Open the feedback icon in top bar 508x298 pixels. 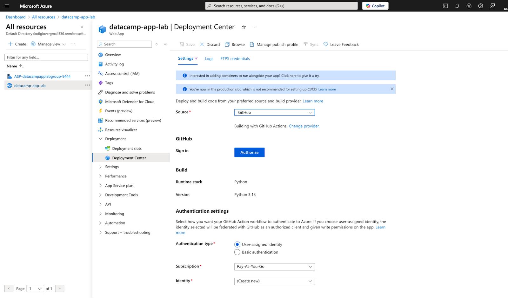(x=492, y=6)
